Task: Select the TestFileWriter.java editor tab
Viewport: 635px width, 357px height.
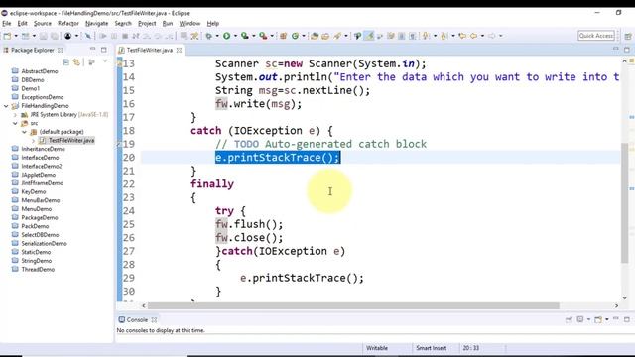Action: pos(150,50)
